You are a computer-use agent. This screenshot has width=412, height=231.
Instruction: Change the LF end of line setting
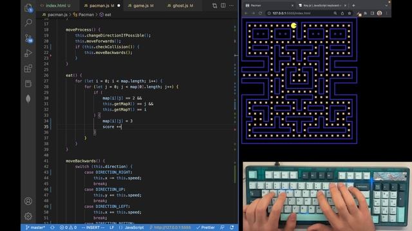point(111,228)
